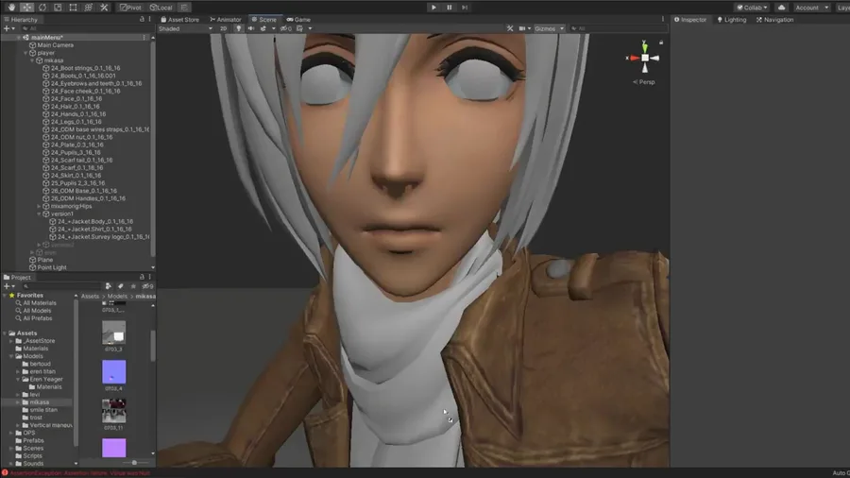Select 24_Scarf_0.1_16_16 object
Image resolution: width=850 pixels, height=478 pixels.
[76, 168]
